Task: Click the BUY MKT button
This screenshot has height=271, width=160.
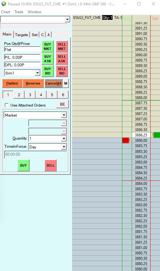Action: (47, 47)
